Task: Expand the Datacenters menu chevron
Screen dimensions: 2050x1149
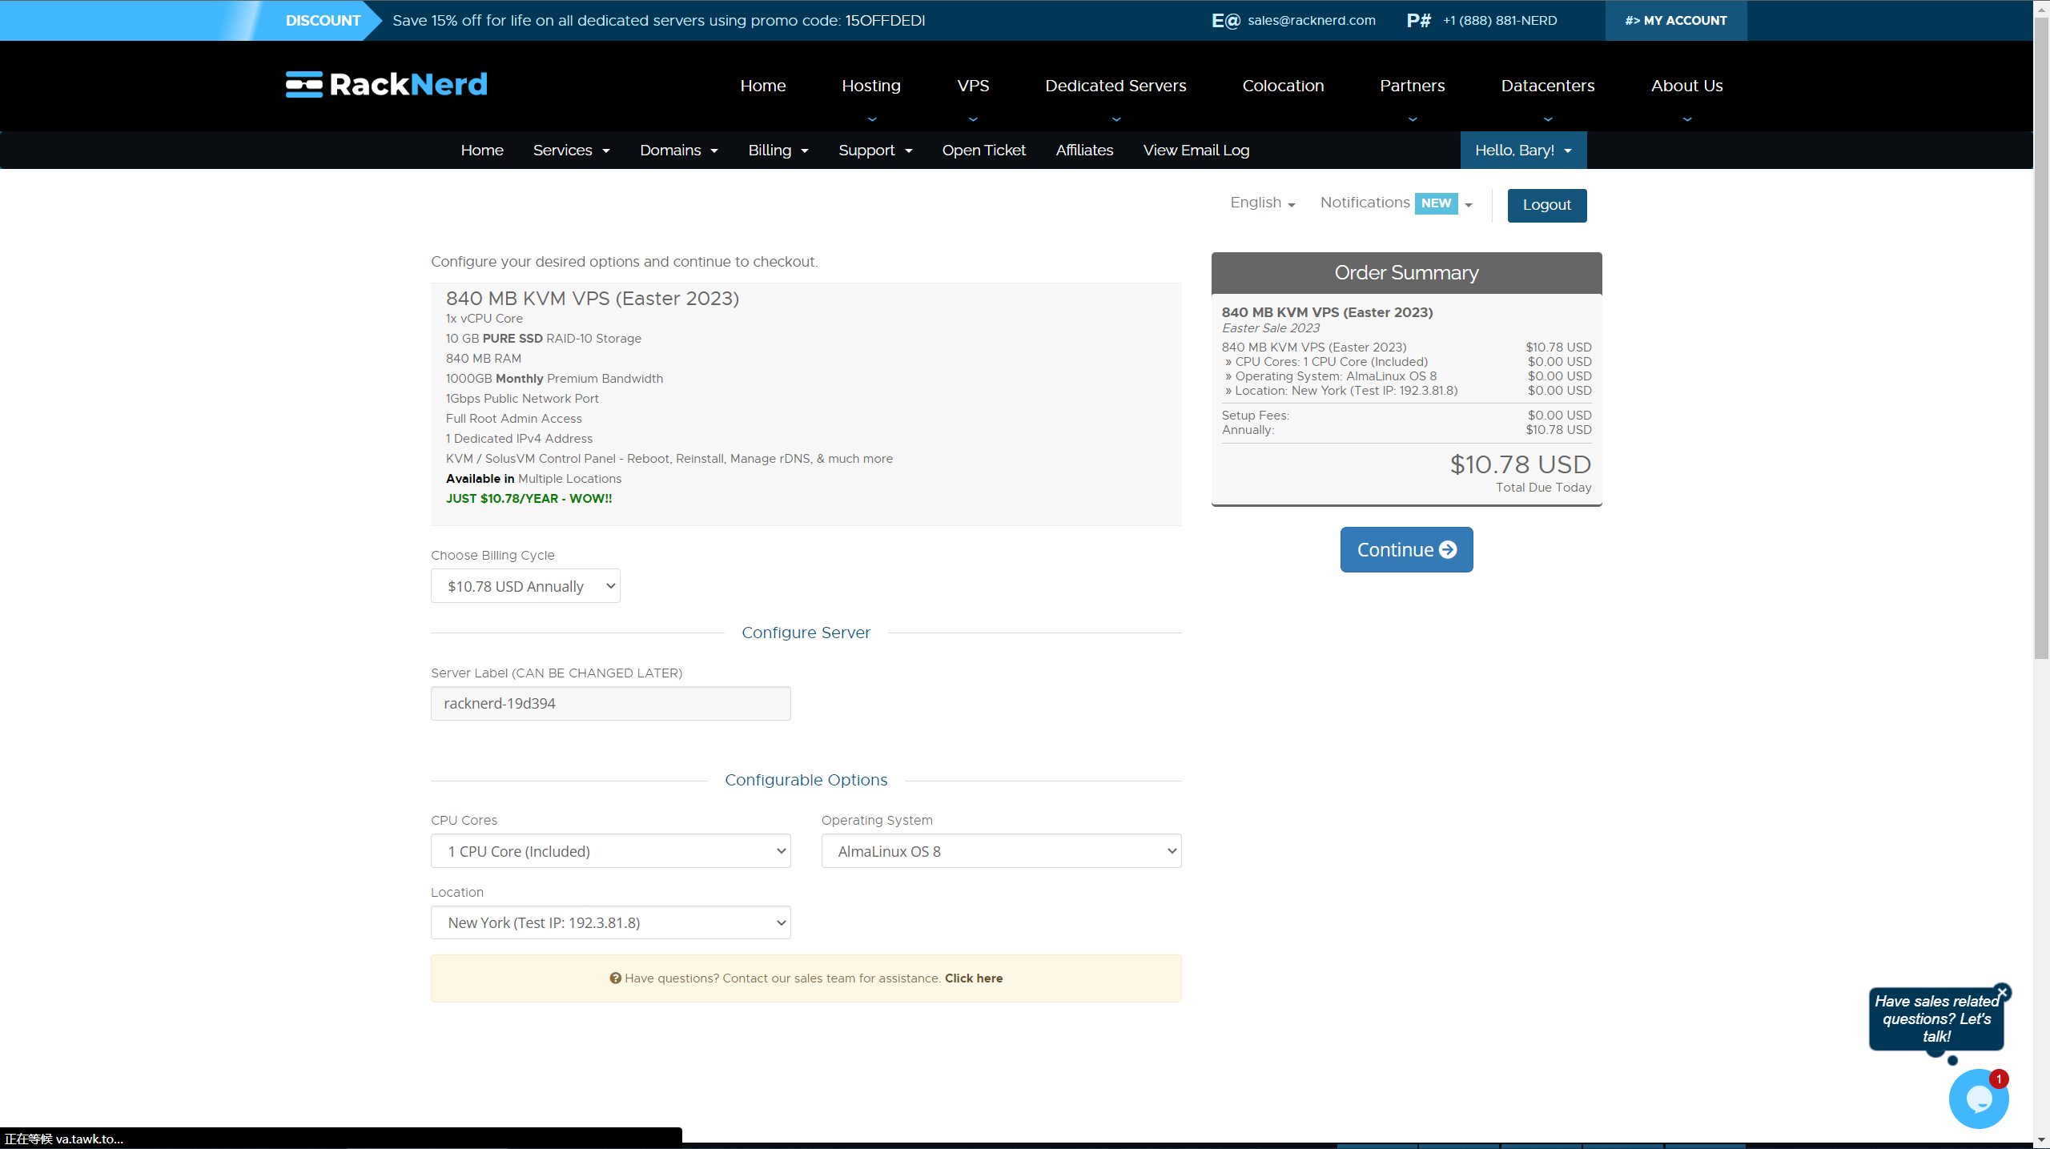Action: (x=1548, y=119)
